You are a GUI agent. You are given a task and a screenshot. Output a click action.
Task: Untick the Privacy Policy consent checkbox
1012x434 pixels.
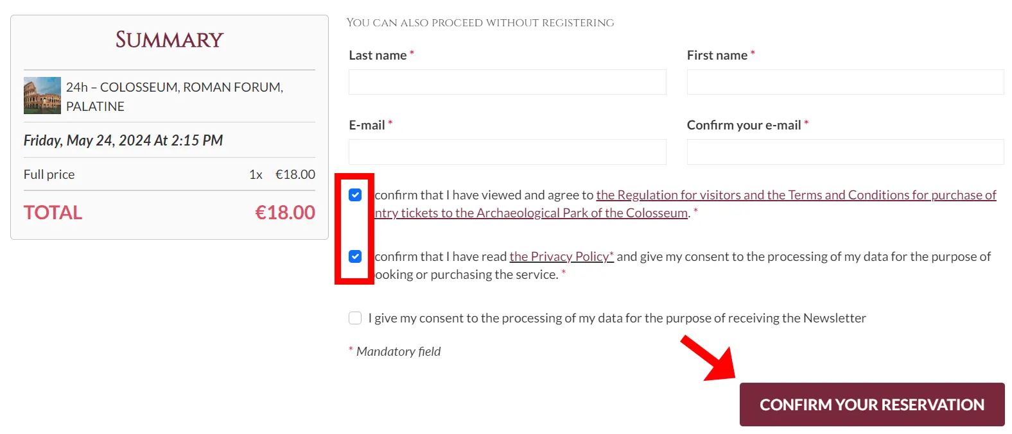[x=355, y=256]
